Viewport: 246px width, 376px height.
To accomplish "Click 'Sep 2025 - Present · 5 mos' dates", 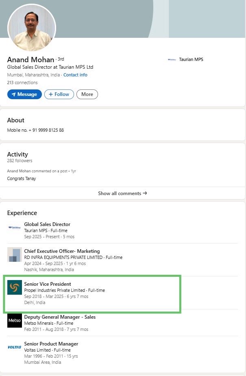I will tap(49, 237).
